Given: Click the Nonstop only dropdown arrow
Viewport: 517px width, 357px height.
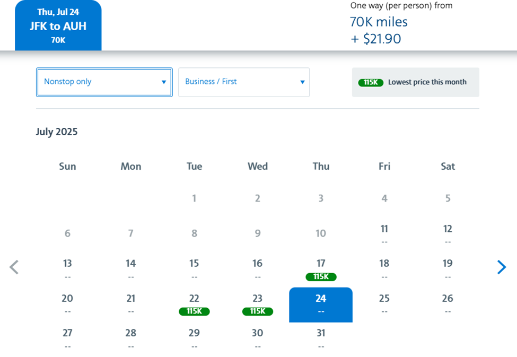Looking at the screenshot, I should coord(164,82).
